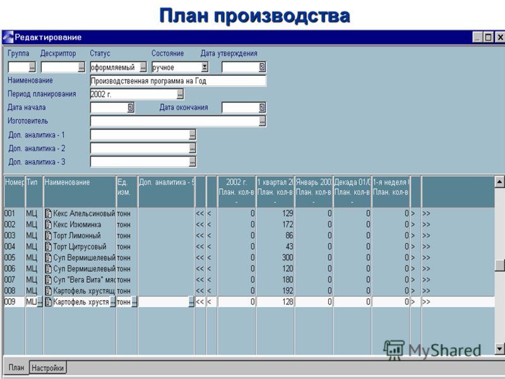Click the 2002 г. column header
Viewport: 505px width, 379px height.
(x=236, y=191)
